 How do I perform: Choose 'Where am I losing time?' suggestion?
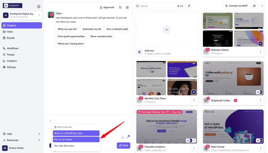point(71,44)
